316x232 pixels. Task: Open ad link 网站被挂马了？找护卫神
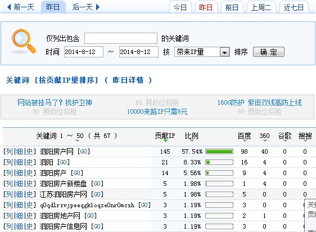[x=55, y=102]
